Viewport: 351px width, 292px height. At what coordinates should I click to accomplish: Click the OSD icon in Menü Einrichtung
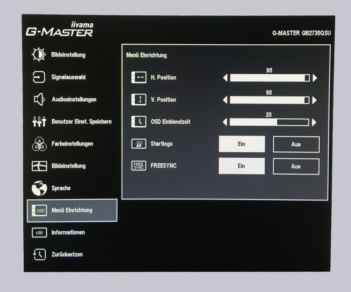pos(39,210)
